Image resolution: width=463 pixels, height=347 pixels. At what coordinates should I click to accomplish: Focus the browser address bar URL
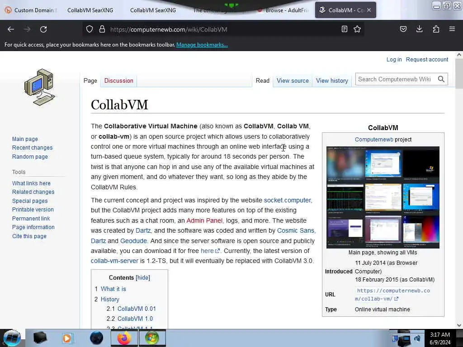[x=223, y=29]
